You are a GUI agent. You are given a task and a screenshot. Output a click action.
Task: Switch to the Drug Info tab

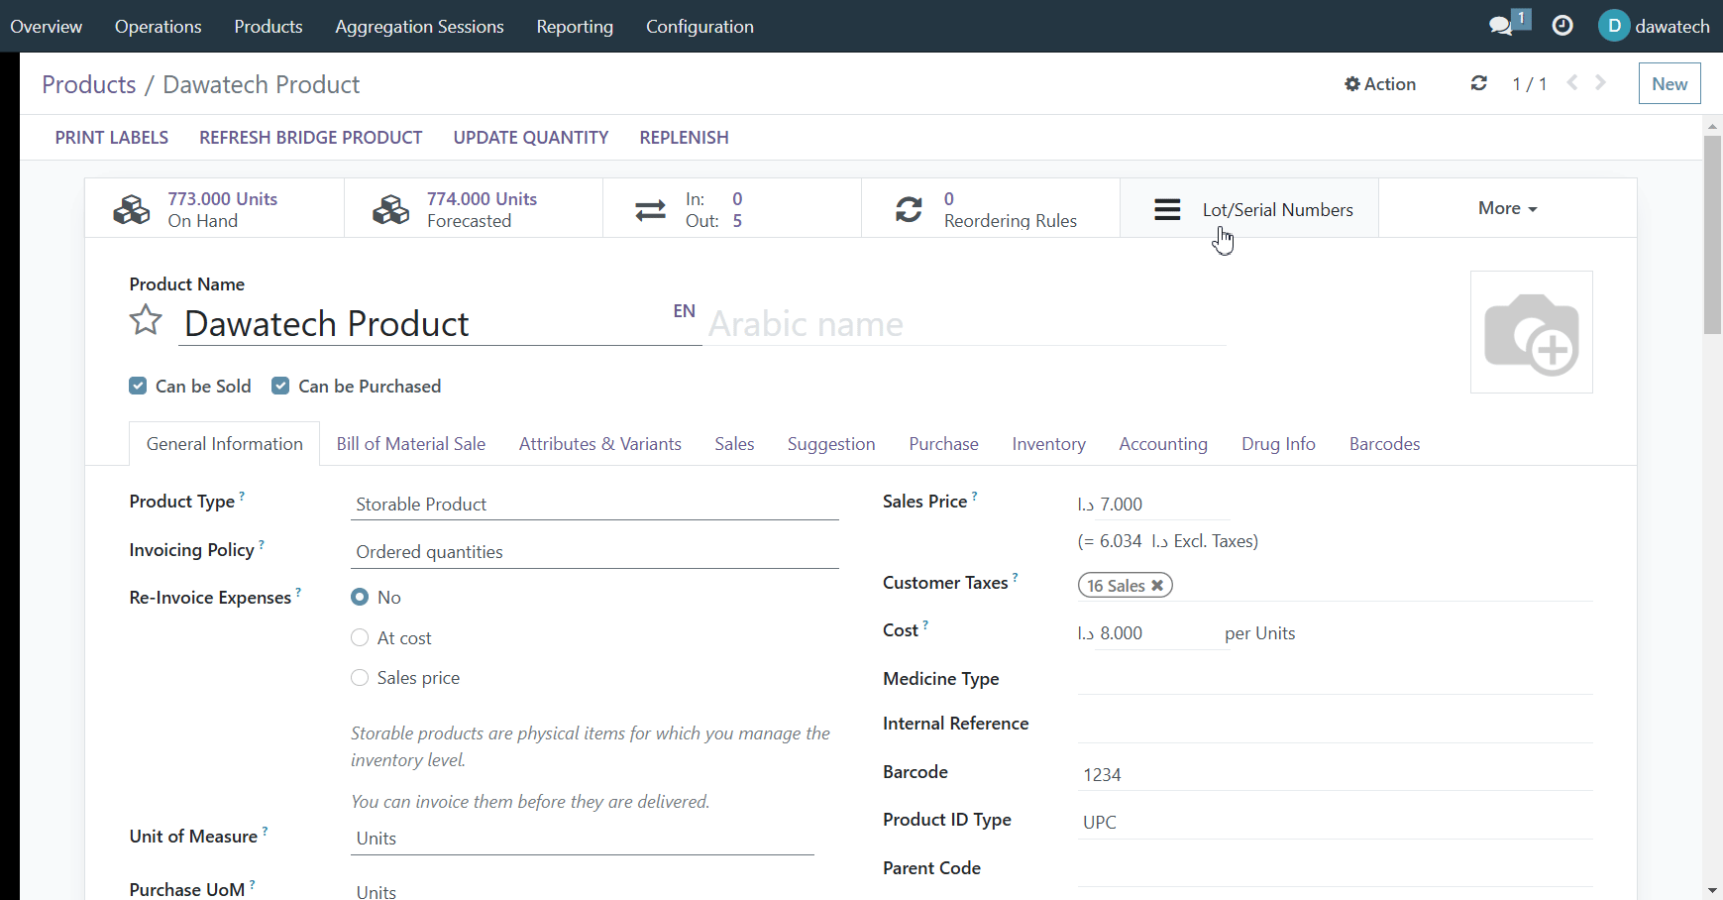coord(1278,444)
